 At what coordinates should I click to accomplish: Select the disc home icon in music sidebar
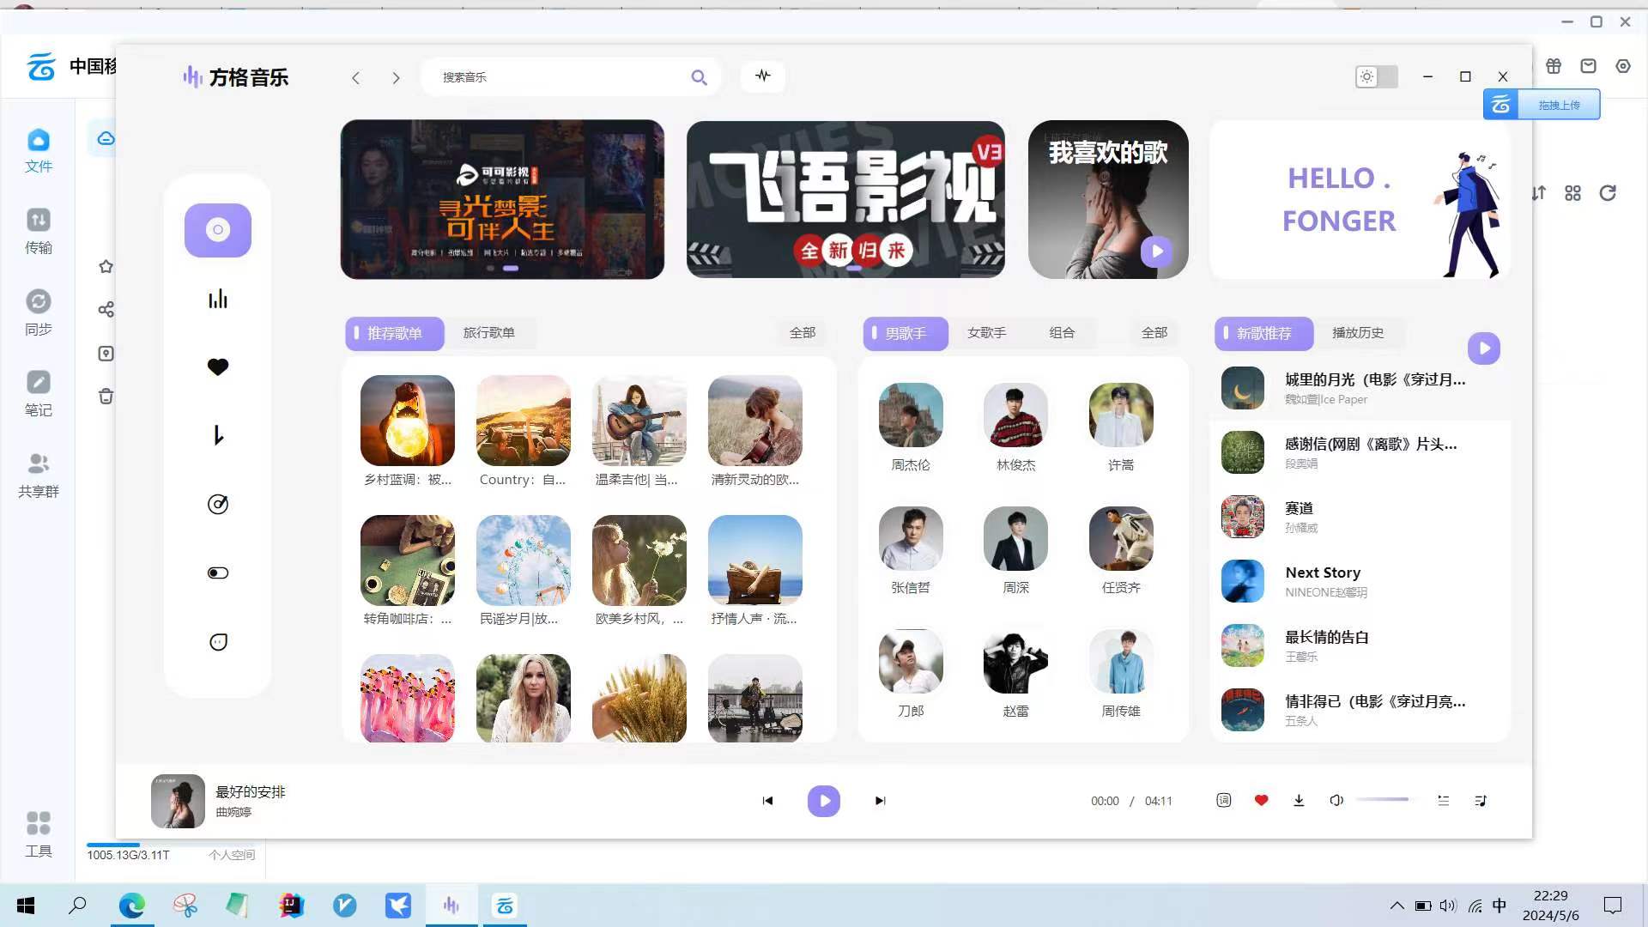point(218,230)
